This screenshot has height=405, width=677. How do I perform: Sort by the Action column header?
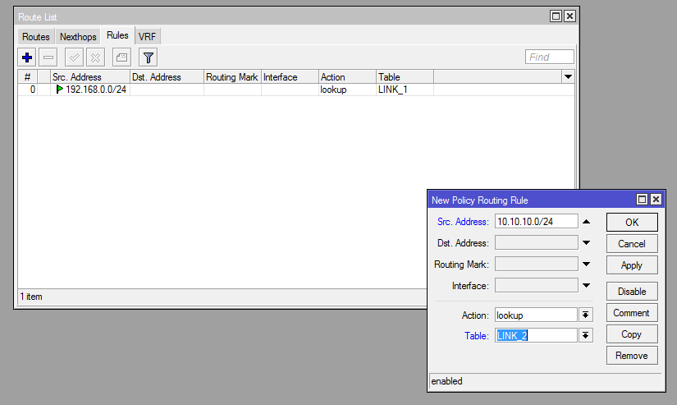click(347, 77)
